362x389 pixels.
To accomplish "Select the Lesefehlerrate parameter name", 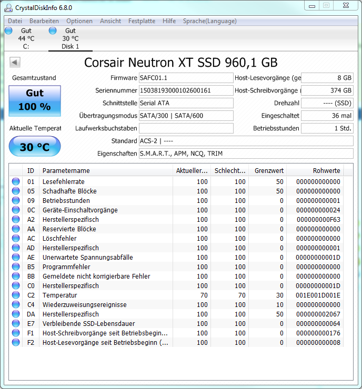I will pos(64,181).
